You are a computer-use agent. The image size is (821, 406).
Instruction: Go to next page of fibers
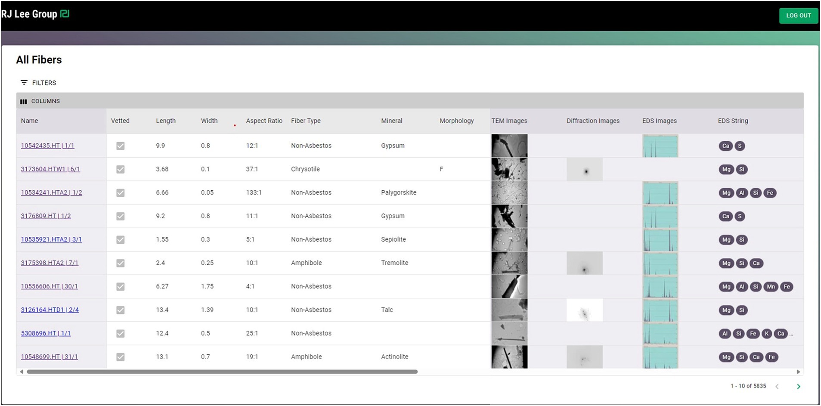tap(799, 386)
